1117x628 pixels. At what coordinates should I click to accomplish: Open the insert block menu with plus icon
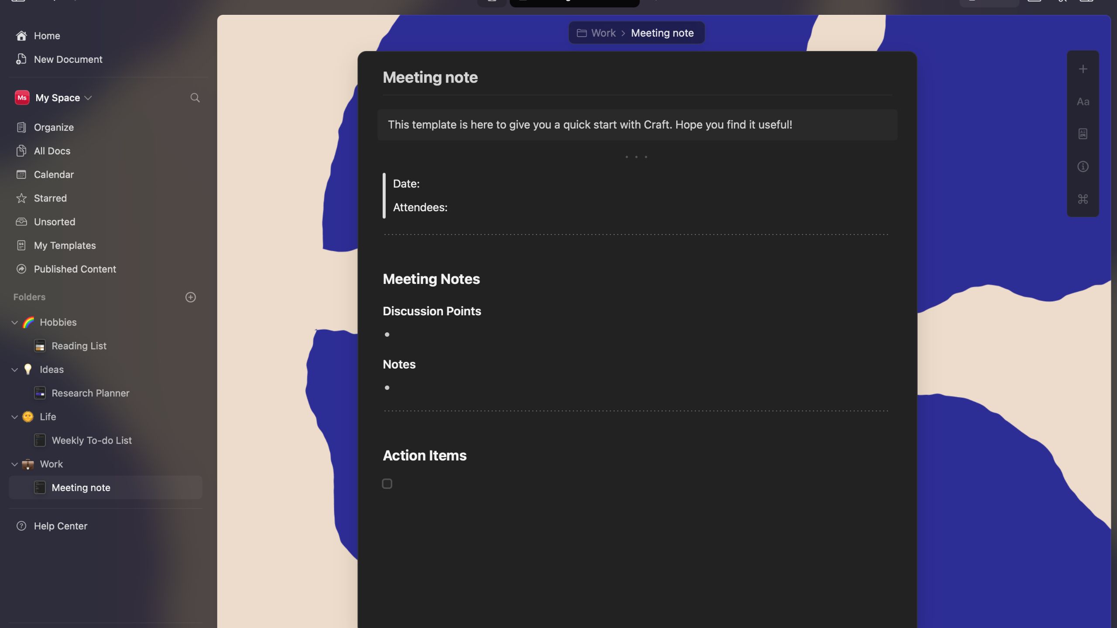pyautogui.click(x=1083, y=68)
